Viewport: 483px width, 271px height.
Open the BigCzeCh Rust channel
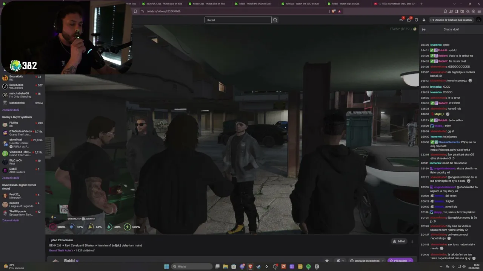(x=23, y=162)
